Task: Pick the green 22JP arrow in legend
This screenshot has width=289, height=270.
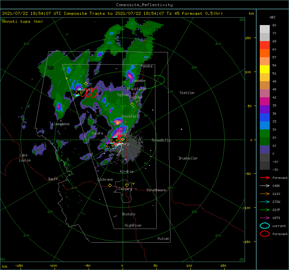Action: click(x=265, y=210)
